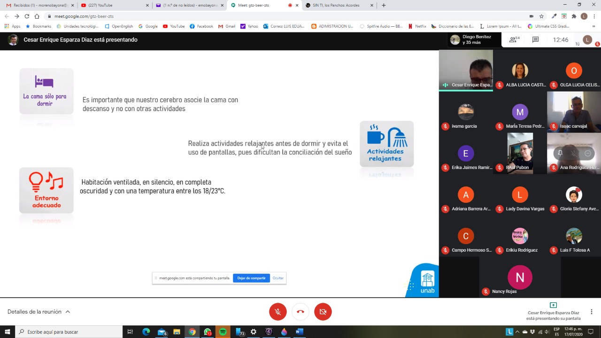Hang up the Meet call
This screenshot has width=601, height=338.
click(x=300, y=311)
